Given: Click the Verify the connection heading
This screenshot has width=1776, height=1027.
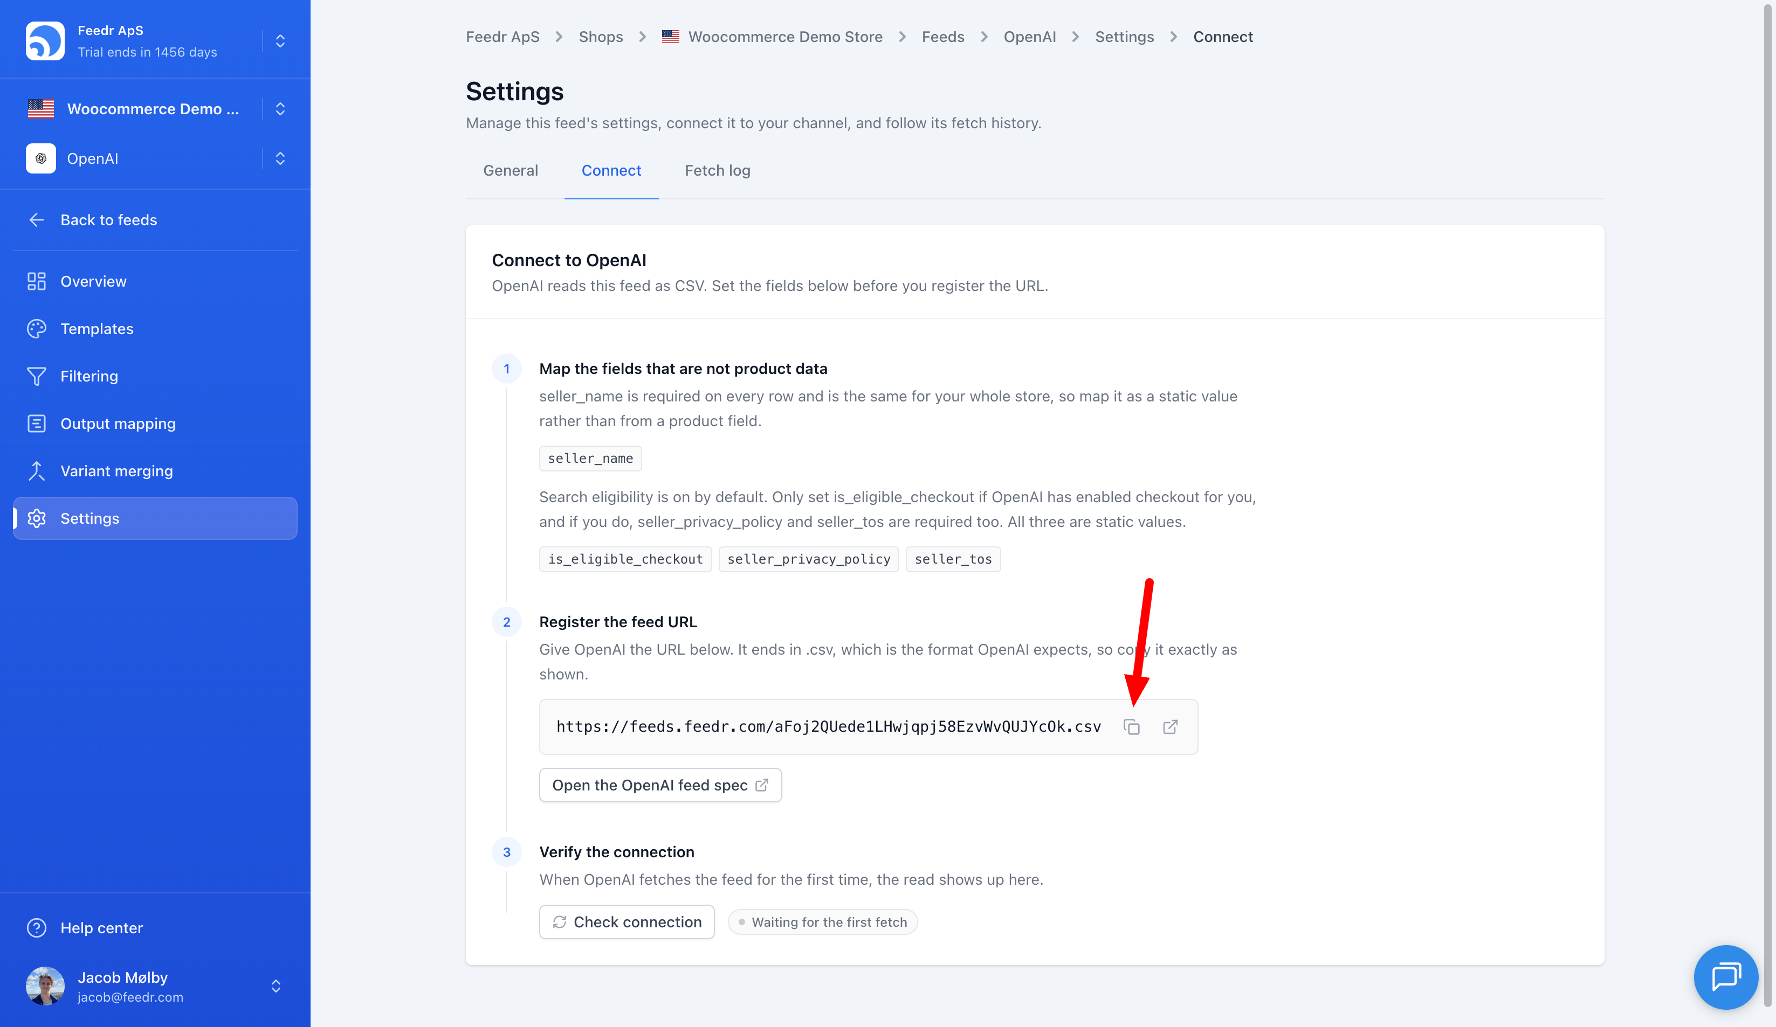Looking at the screenshot, I should (617, 852).
